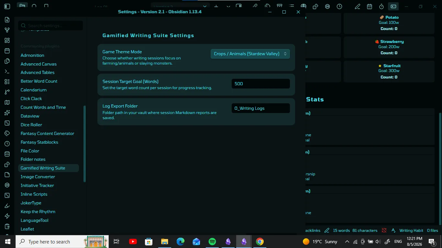Open the calendar icon in the top-right toolbar

coord(370,6)
